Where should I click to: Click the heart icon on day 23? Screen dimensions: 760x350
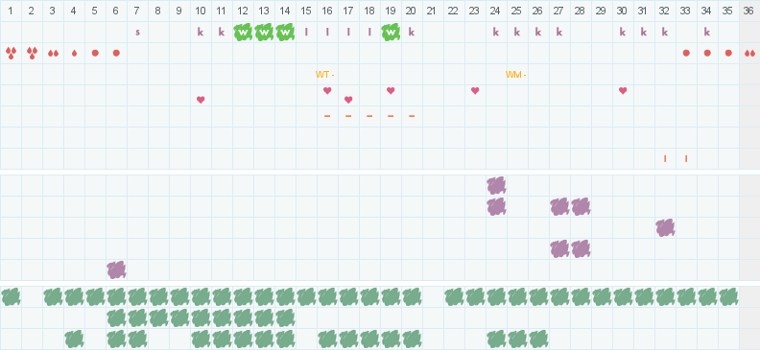click(x=475, y=90)
